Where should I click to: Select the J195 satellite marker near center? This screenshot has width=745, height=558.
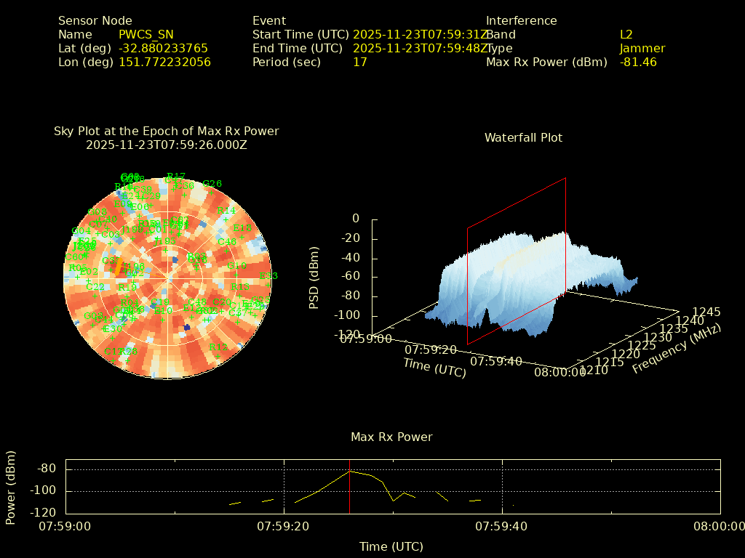pyautogui.click(x=166, y=250)
